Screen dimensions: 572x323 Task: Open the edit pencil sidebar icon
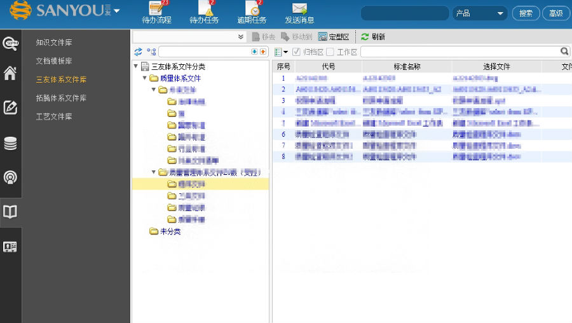(10, 107)
